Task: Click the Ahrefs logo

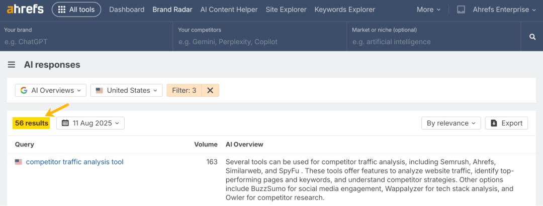Action: pyautogui.click(x=25, y=10)
